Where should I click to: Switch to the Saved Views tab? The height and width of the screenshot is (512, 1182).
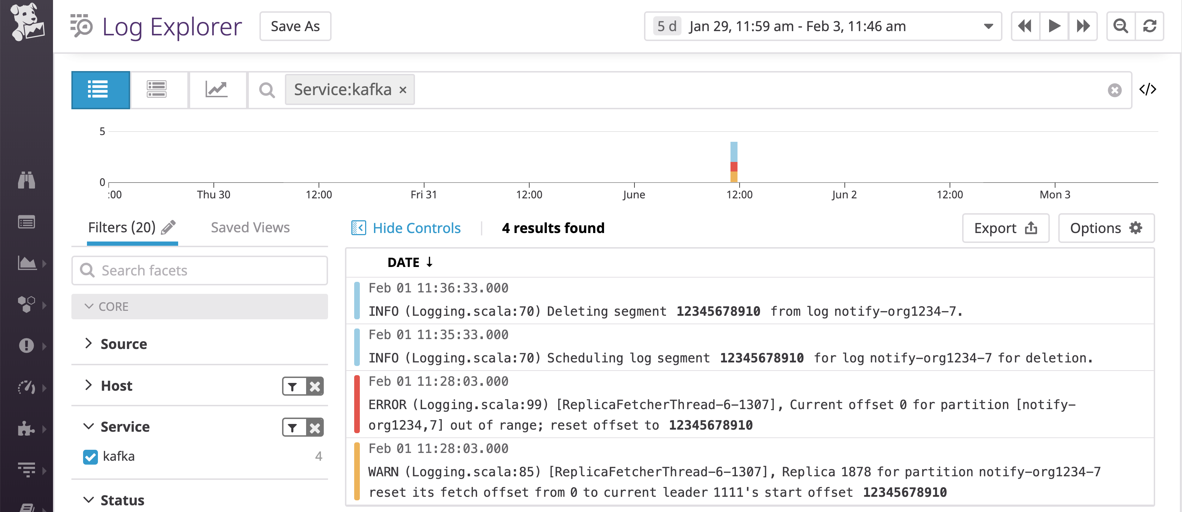click(251, 227)
